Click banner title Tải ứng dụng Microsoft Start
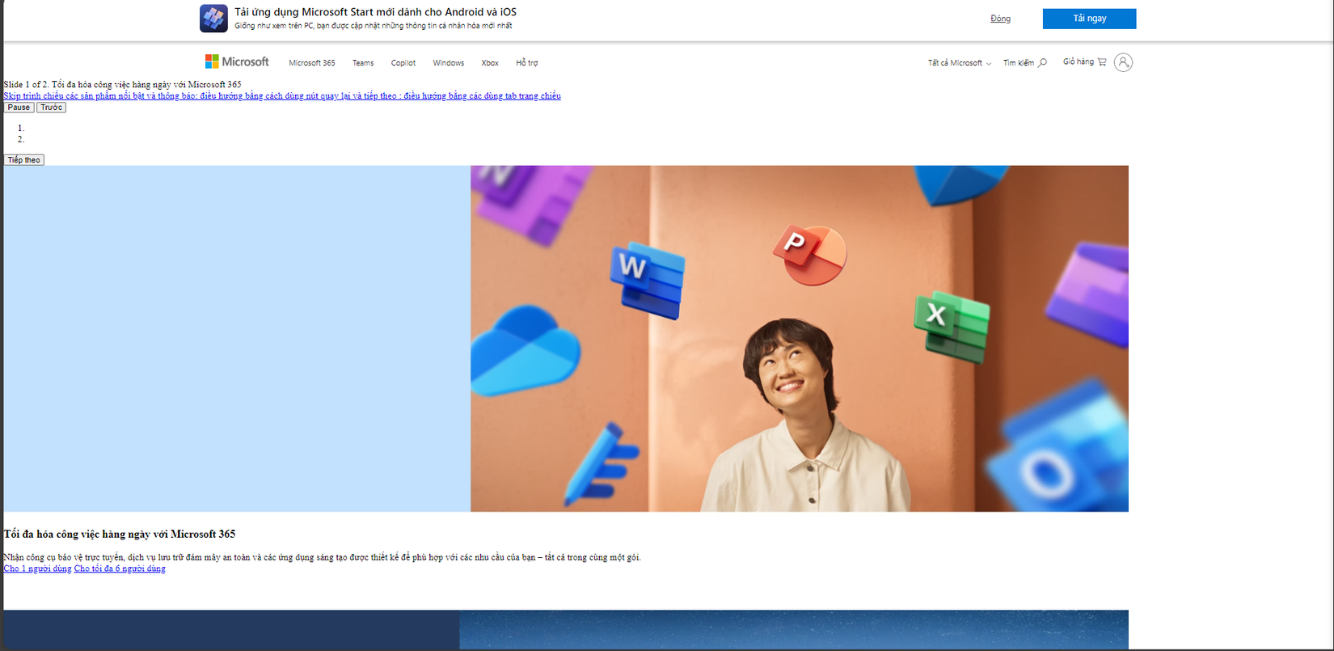1334x651 pixels. coord(375,12)
